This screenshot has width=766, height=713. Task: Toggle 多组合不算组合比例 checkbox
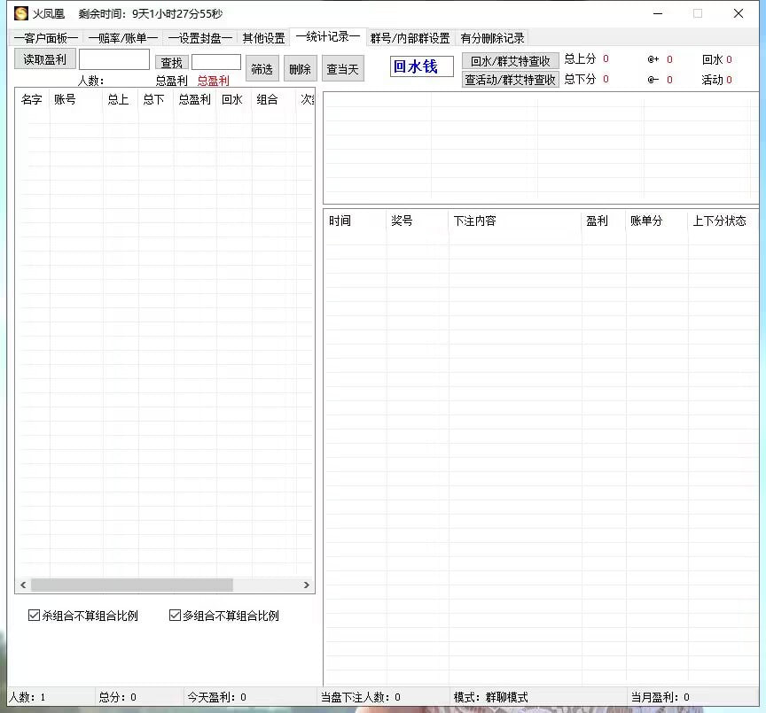(x=175, y=616)
